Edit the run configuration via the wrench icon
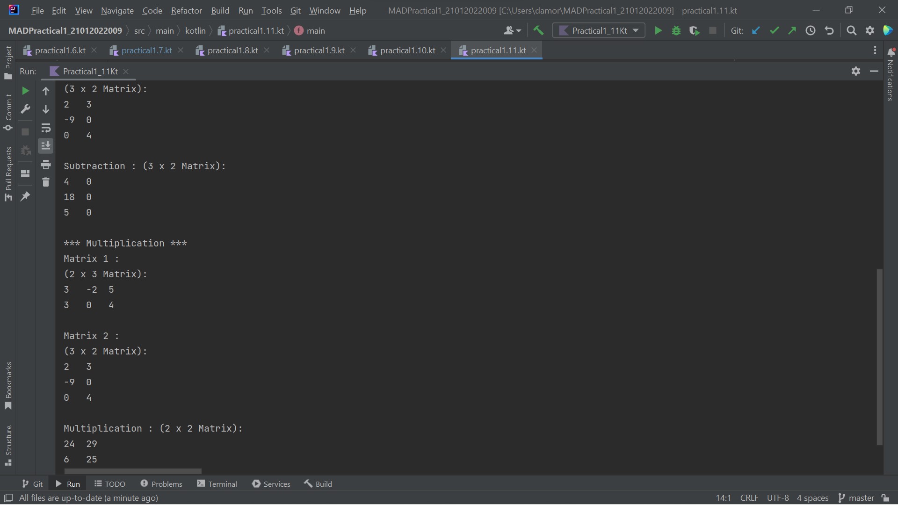898x505 pixels. pos(26,109)
